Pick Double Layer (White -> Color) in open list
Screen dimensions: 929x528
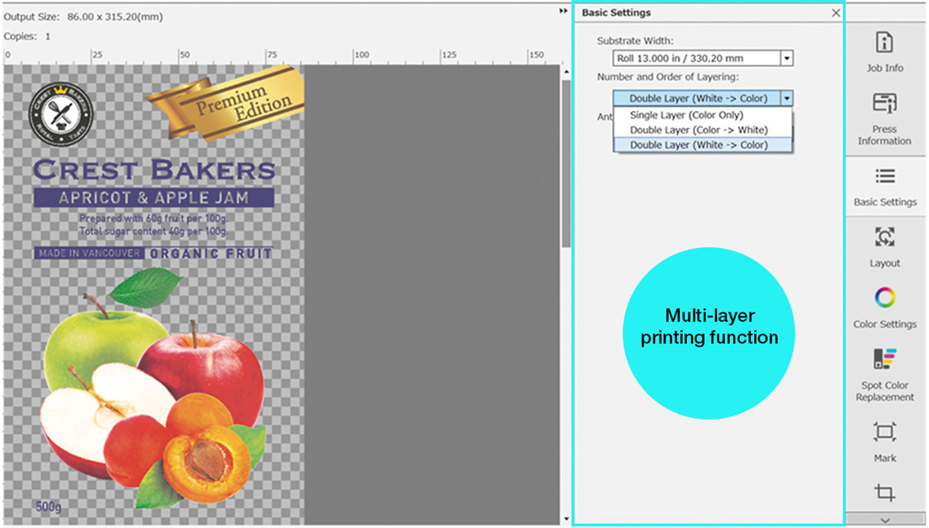pyautogui.click(x=698, y=145)
